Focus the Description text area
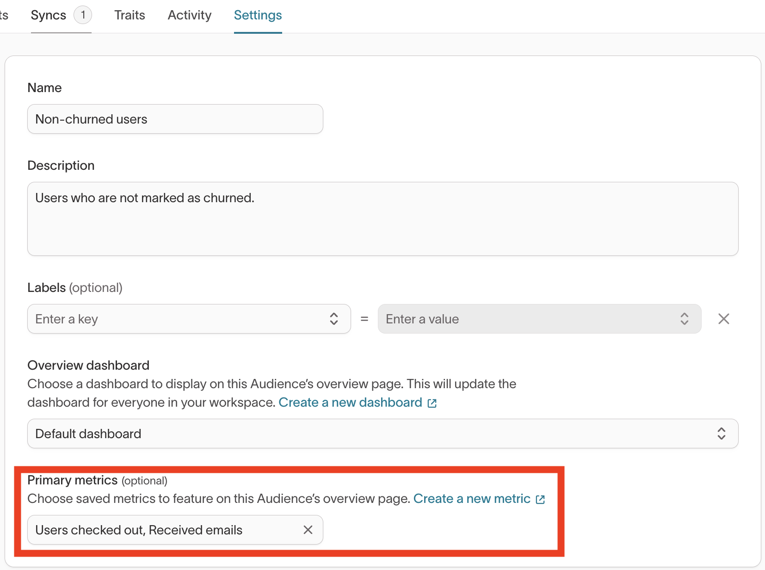Screen dimensions: 765x570 382,218
